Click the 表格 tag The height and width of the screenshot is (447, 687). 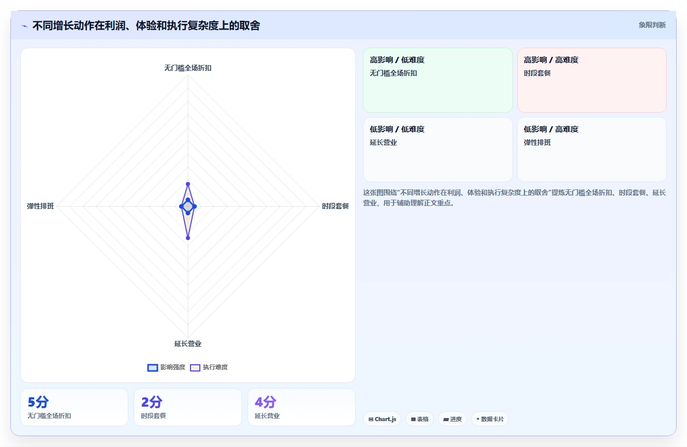[419, 419]
